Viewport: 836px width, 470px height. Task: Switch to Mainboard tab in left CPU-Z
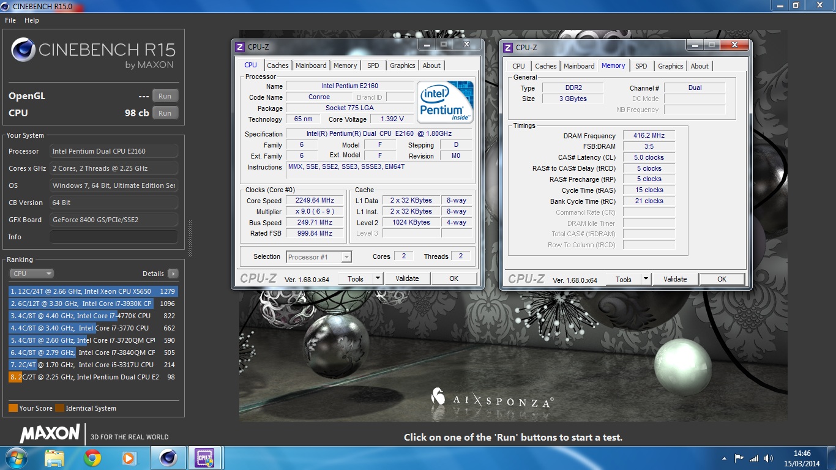pyautogui.click(x=311, y=65)
